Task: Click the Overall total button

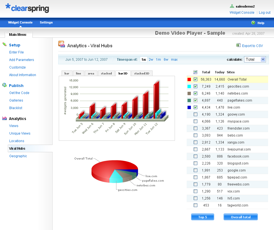Action: point(240,217)
